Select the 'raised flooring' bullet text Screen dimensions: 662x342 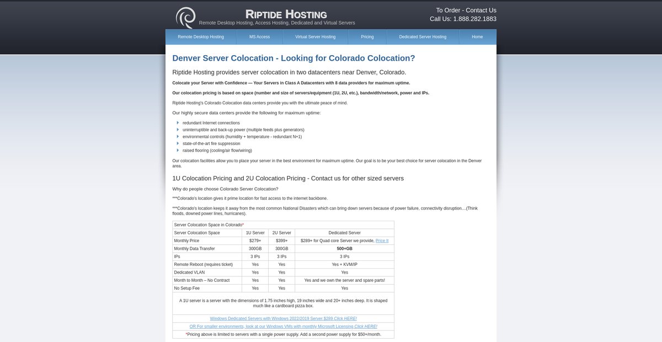coord(217,150)
